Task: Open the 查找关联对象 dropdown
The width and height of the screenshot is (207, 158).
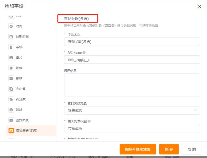Action: point(132,110)
